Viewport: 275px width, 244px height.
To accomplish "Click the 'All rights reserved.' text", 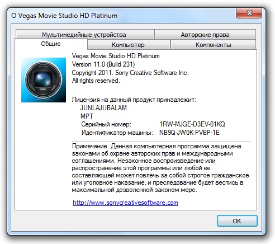I will click(x=96, y=81).
